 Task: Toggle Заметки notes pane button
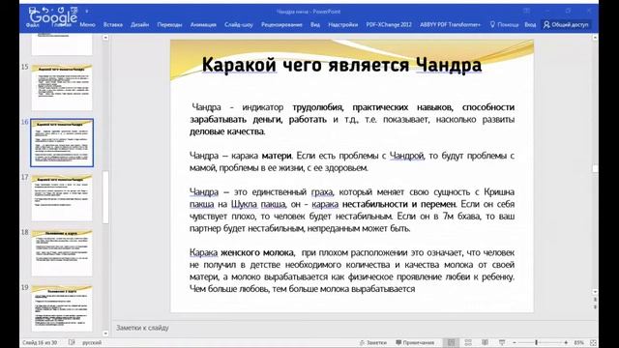373,342
